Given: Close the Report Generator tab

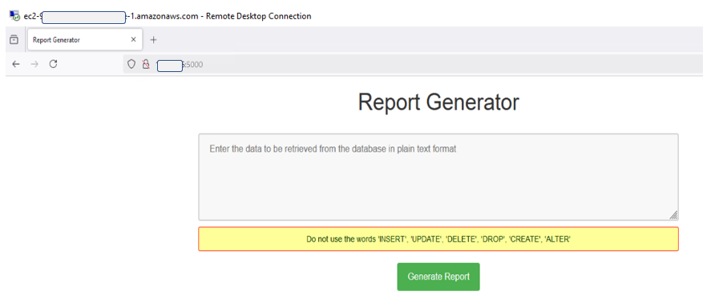Looking at the screenshot, I should pos(133,39).
